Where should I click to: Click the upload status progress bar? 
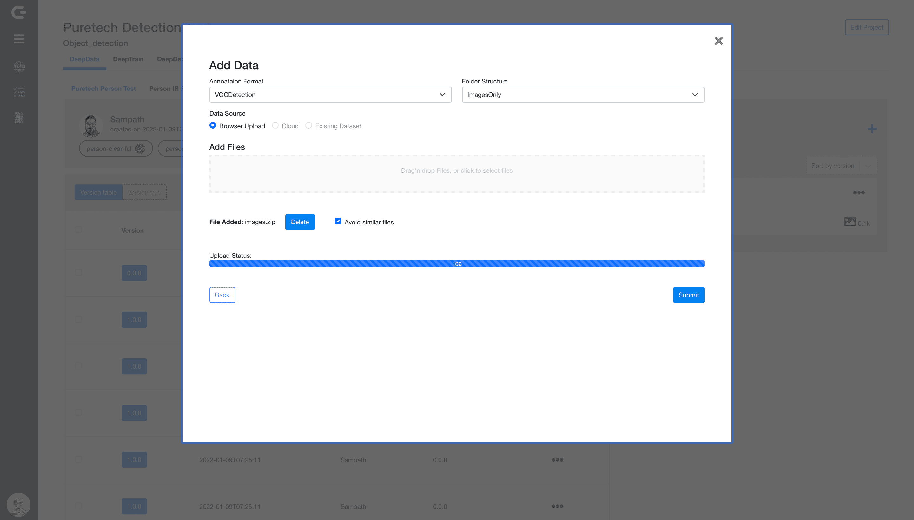tap(457, 264)
